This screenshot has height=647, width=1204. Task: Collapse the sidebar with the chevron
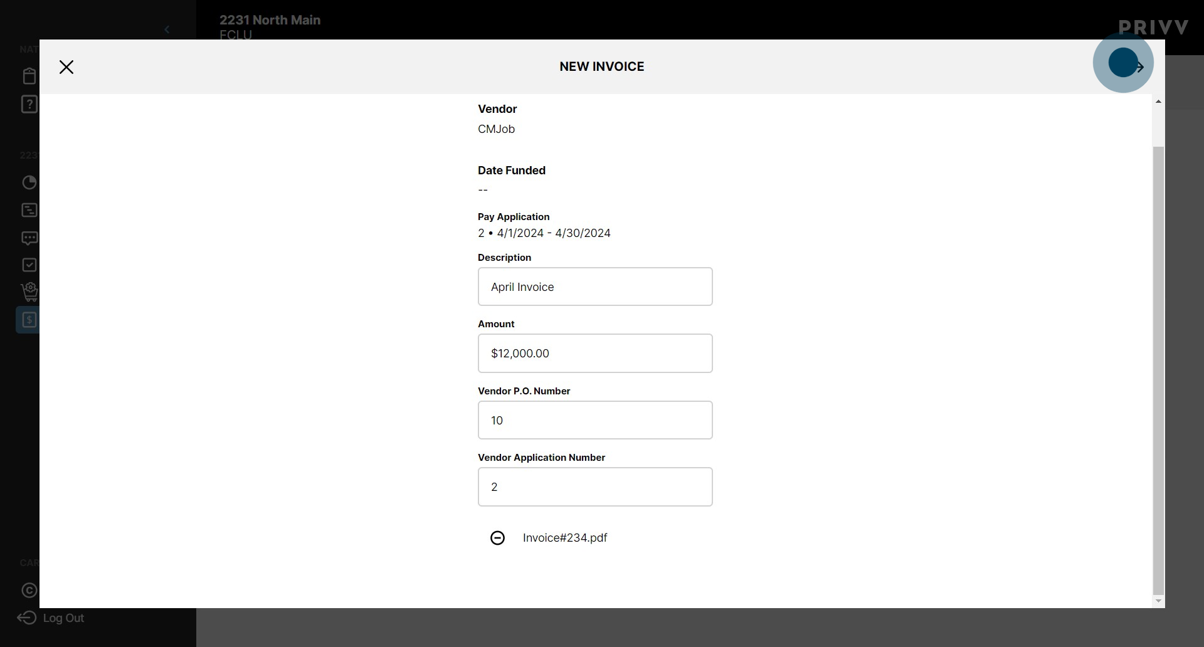tap(167, 29)
